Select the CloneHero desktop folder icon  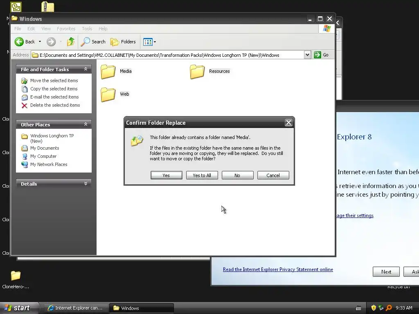coord(16,276)
